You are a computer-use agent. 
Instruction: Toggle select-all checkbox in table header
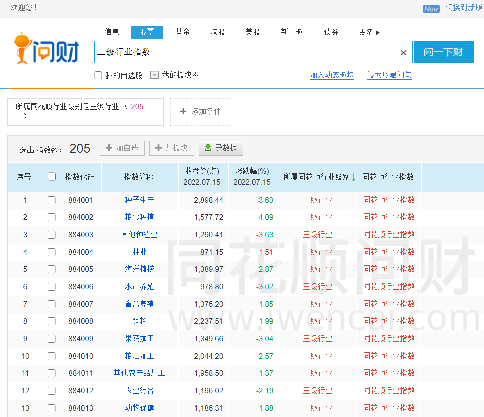(52, 177)
